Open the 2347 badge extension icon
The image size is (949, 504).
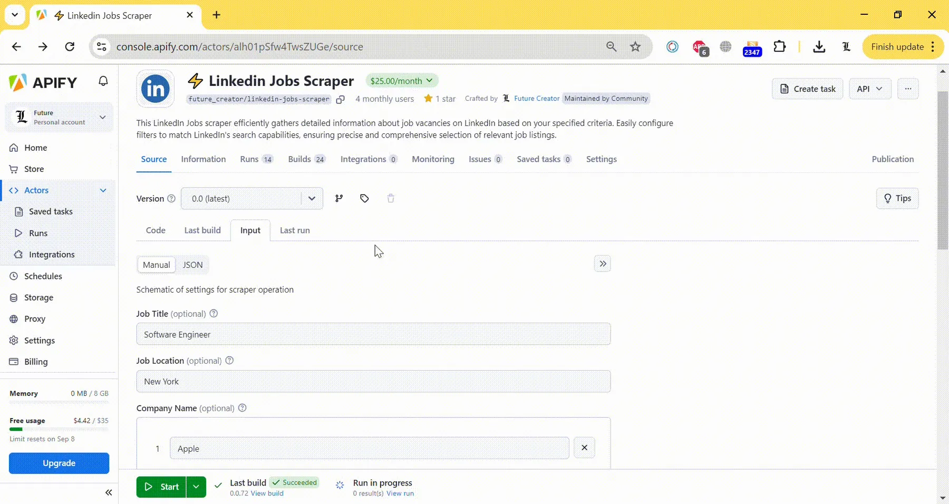[752, 48]
